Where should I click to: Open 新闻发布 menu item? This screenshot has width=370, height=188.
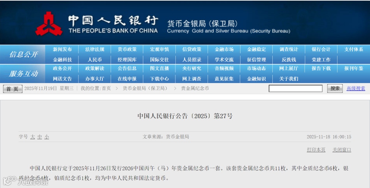coord(62,49)
